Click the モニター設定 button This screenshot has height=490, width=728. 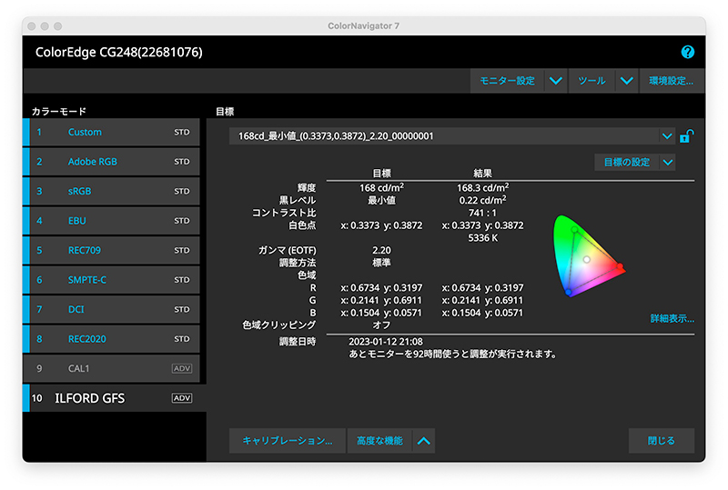[507, 81]
